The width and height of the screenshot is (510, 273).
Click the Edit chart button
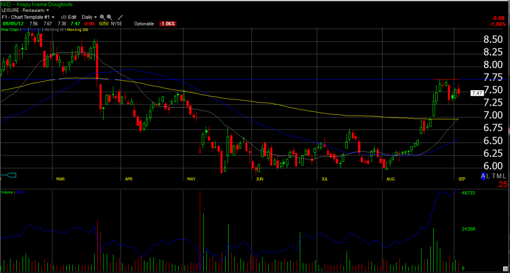tap(72, 17)
